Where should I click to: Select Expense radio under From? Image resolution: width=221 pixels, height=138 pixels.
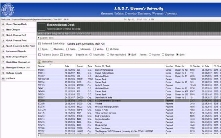point(163,55)
